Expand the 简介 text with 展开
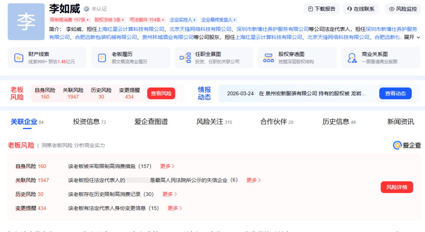Screen dimensions: 425x232 pos(412,37)
